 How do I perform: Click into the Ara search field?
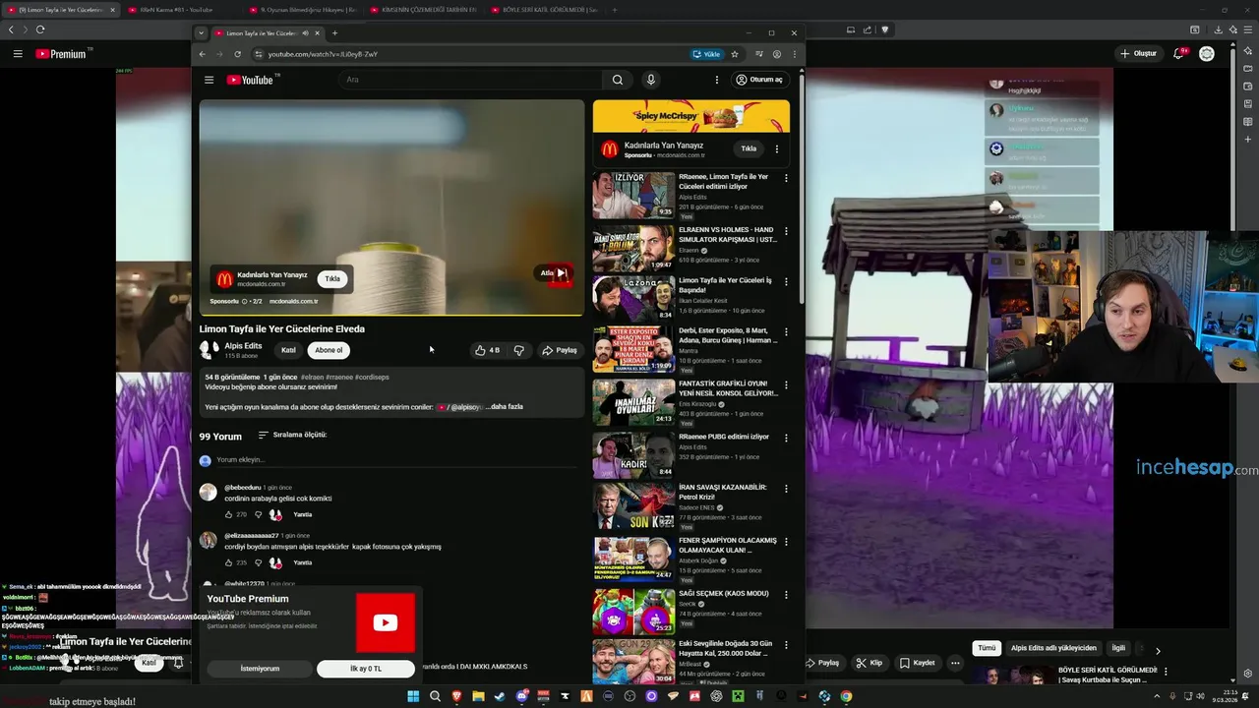472,80
